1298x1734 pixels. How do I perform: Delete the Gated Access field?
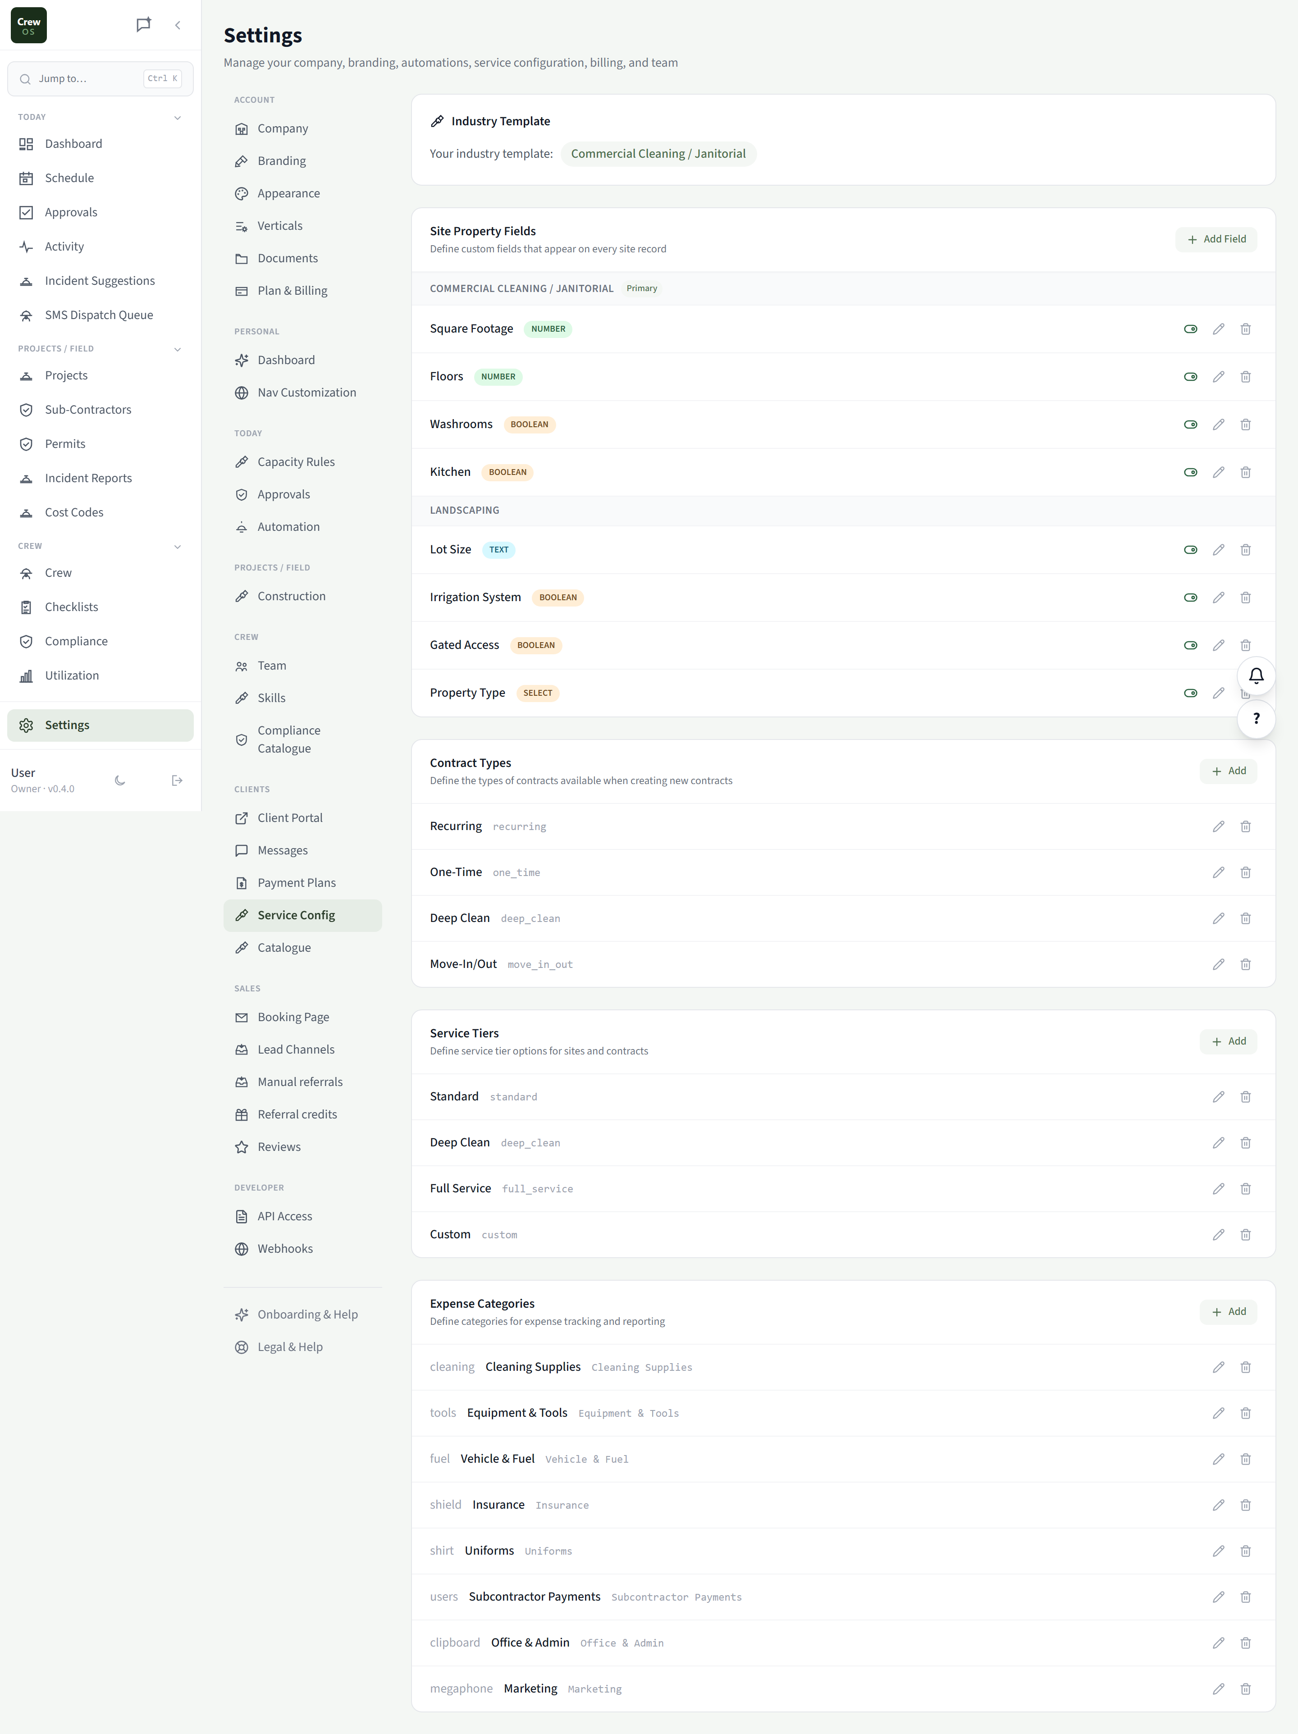click(x=1245, y=646)
